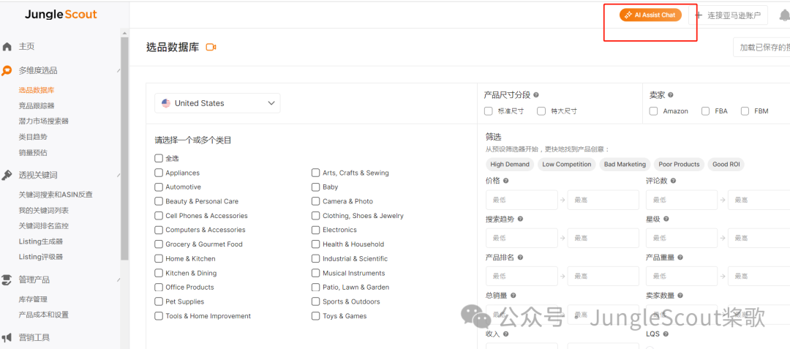Click the info icon beside 星级
This screenshot has height=349, width=790.
click(x=666, y=219)
